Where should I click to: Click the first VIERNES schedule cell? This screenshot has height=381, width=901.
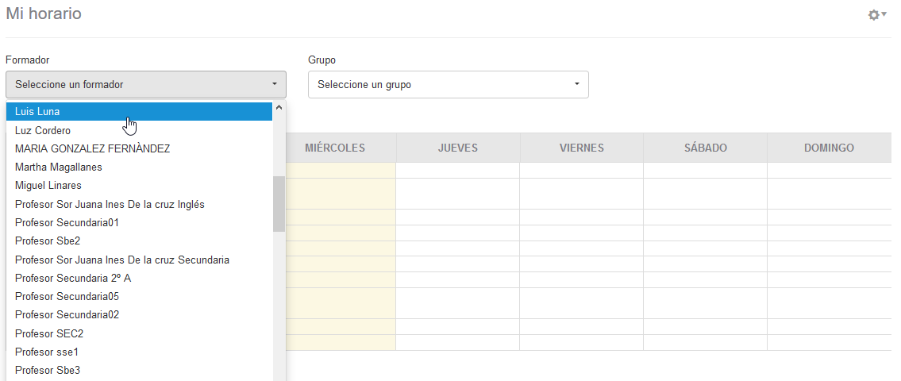[581, 170]
